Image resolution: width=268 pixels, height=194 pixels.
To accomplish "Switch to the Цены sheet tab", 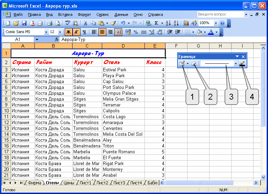I will (69, 183).
